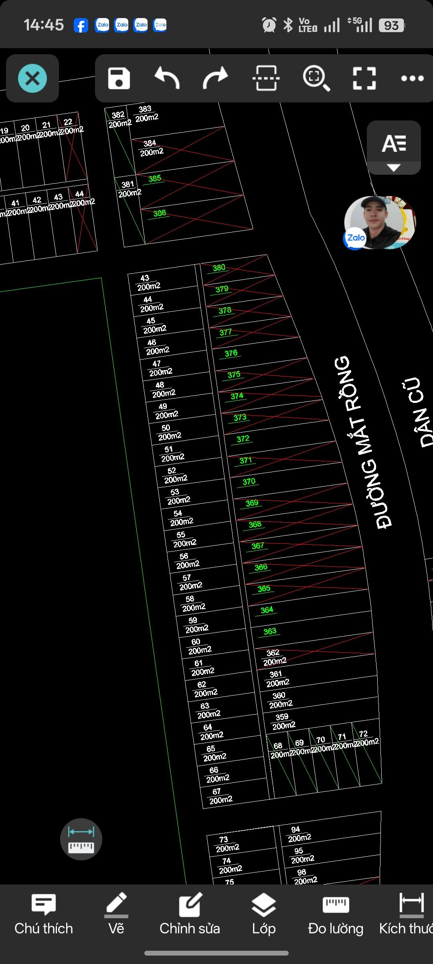433x964 pixels.
Task: Open the Zalo chat head bubble
Action: pos(379,223)
